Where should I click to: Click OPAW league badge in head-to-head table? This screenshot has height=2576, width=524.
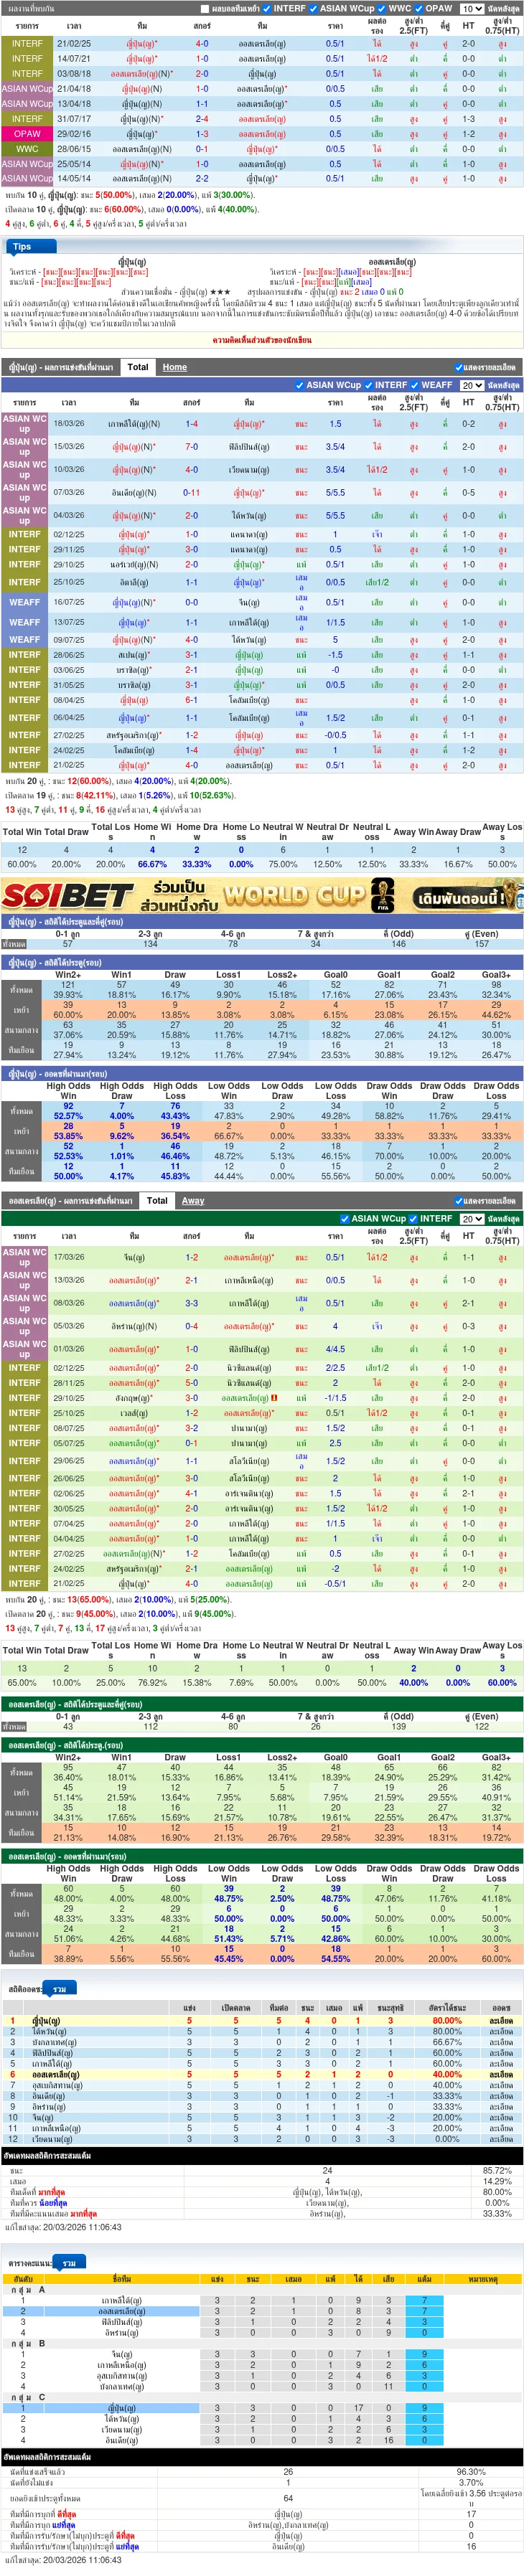pos(27,134)
